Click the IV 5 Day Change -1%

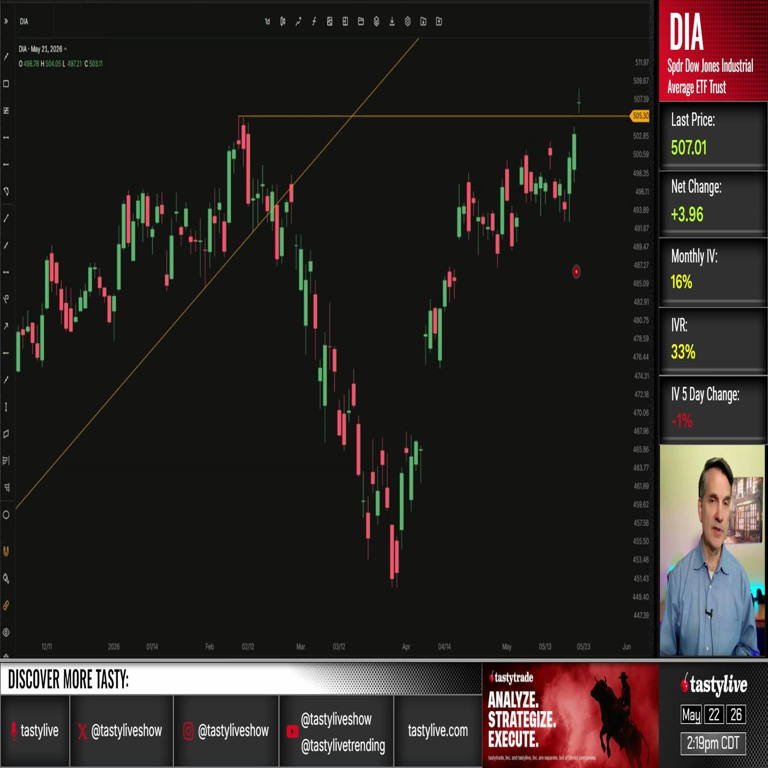click(682, 421)
